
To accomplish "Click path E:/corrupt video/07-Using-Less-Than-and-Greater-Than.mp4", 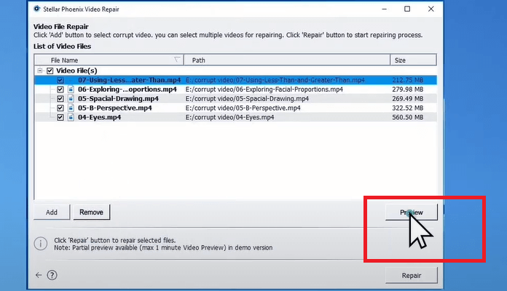I will (x=275, y=80).
